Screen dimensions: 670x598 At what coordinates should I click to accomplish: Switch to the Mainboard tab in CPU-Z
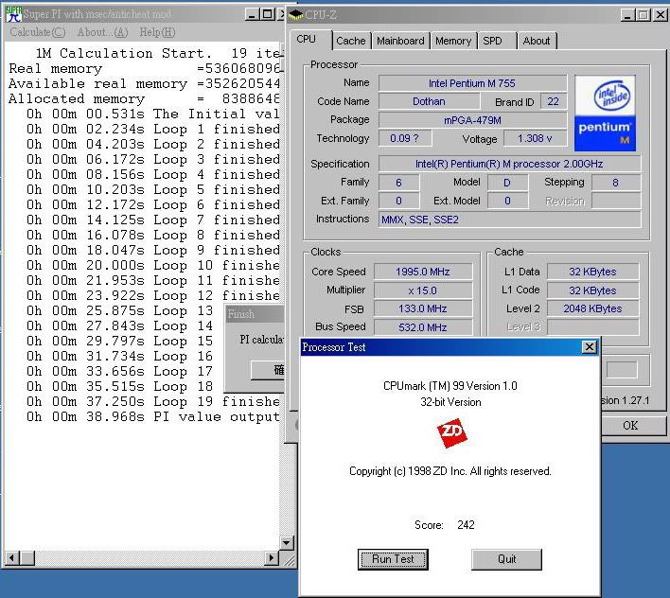click(x=400, y=41)
